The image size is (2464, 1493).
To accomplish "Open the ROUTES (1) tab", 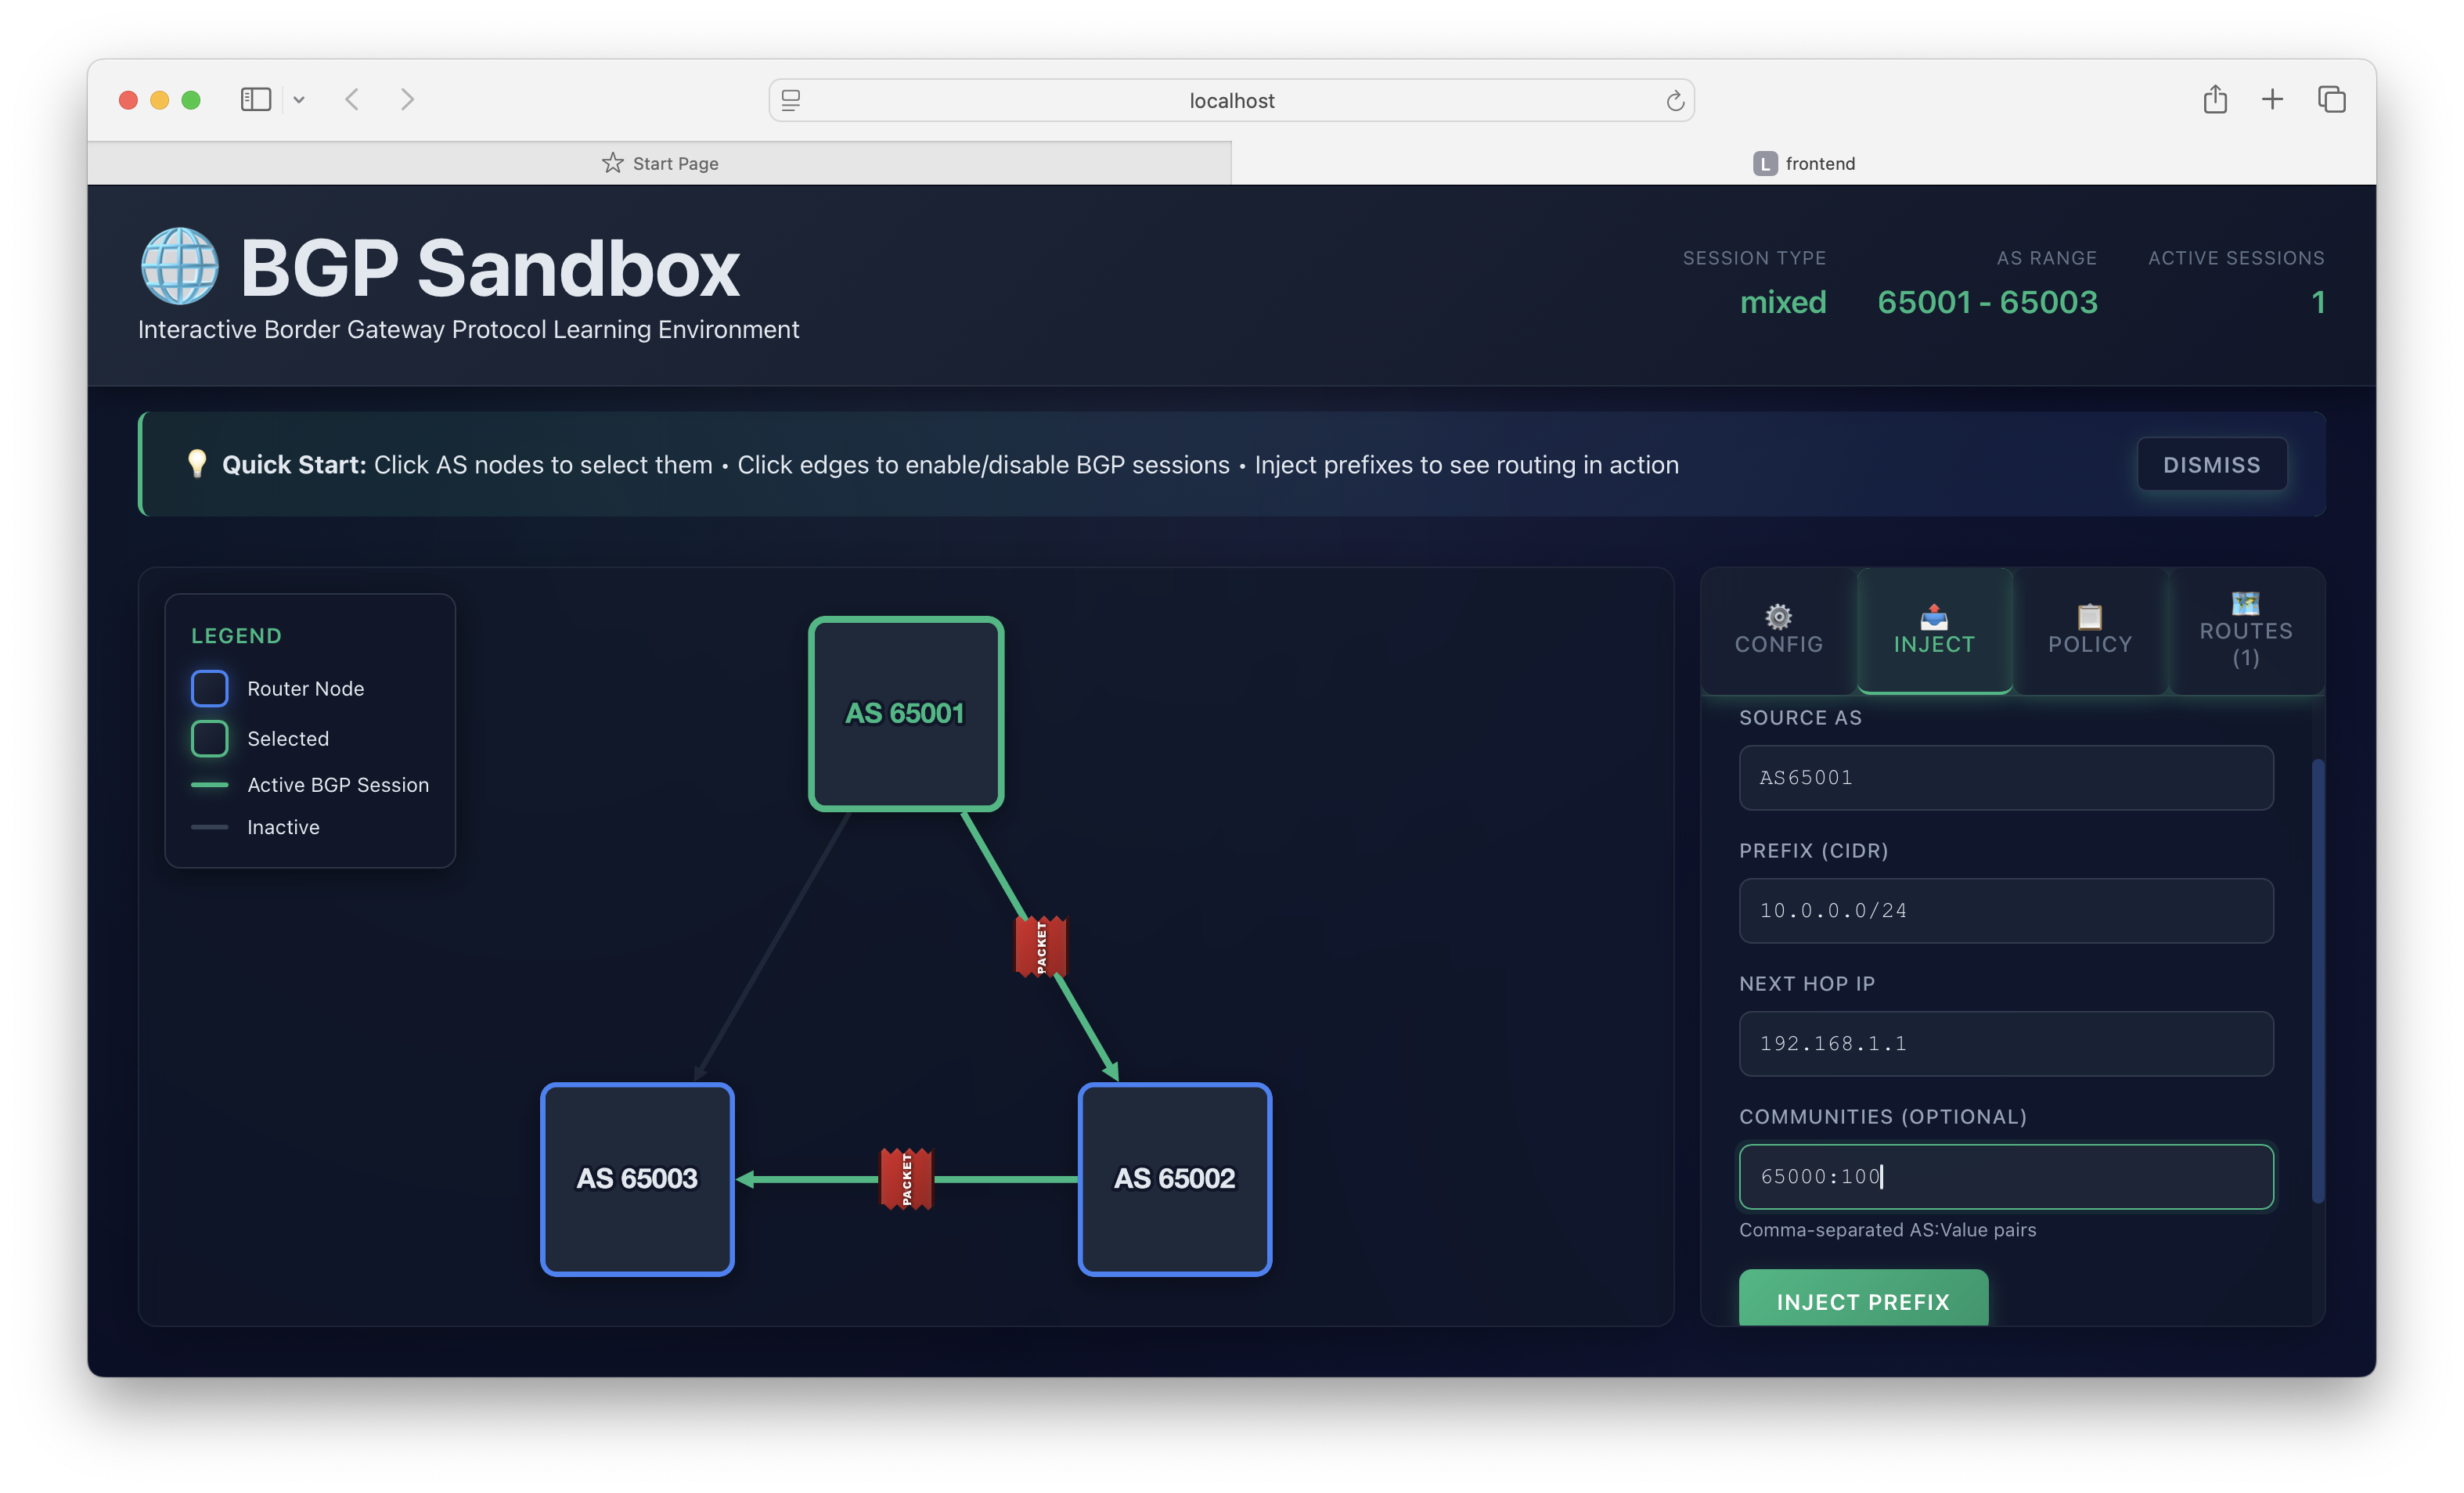I will tap(2245, 631).
